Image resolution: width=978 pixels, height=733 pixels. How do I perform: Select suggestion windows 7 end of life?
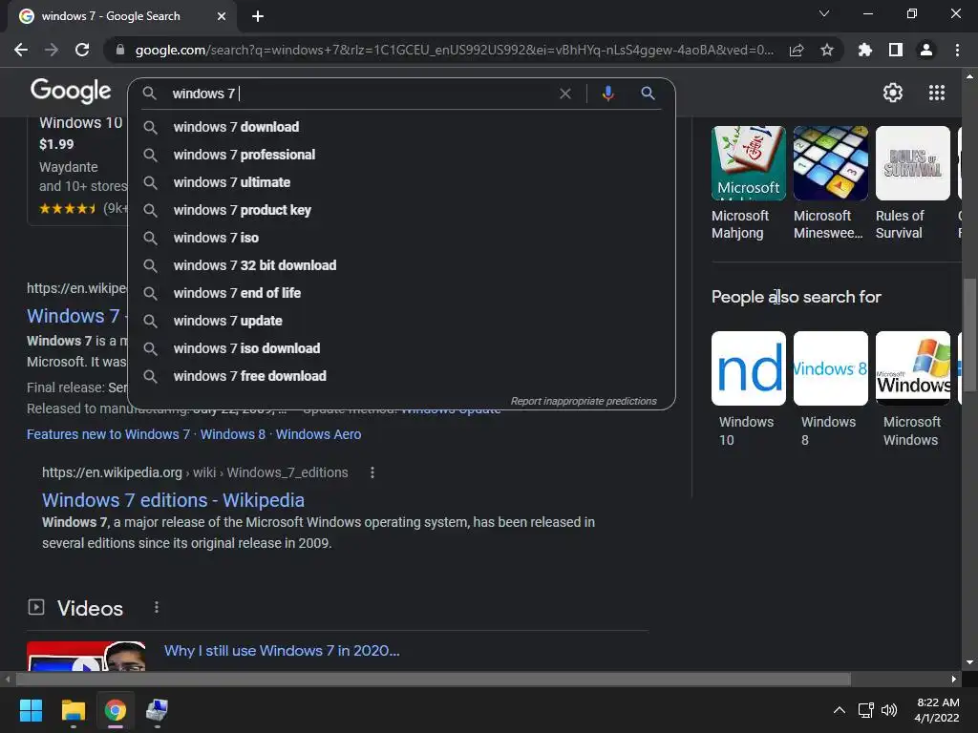pyautogui.click(x=401, y=293)
